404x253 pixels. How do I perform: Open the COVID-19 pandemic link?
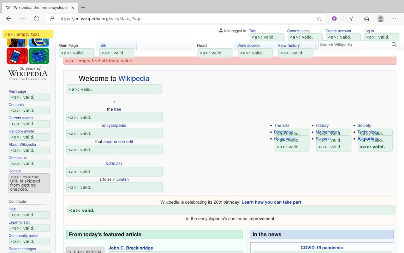click(322, 248)
